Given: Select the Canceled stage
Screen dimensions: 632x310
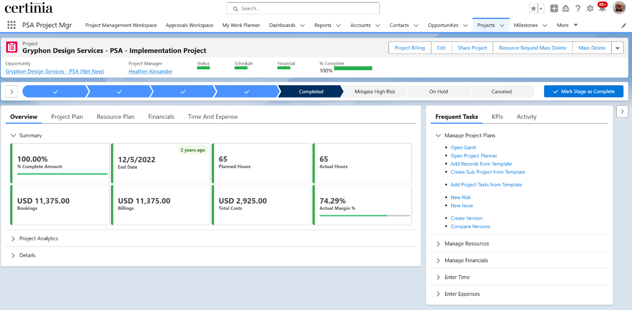Looking at the screenshot, I should pyautogui.click(x=502, y=91).
